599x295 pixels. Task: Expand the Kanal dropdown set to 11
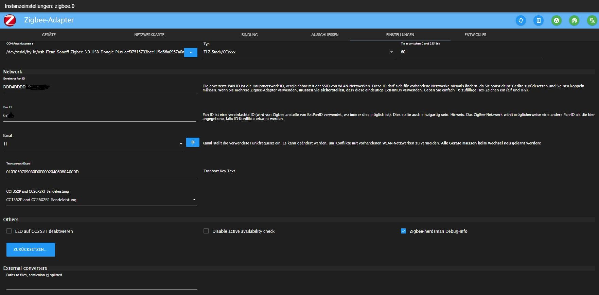pos(93,144)
